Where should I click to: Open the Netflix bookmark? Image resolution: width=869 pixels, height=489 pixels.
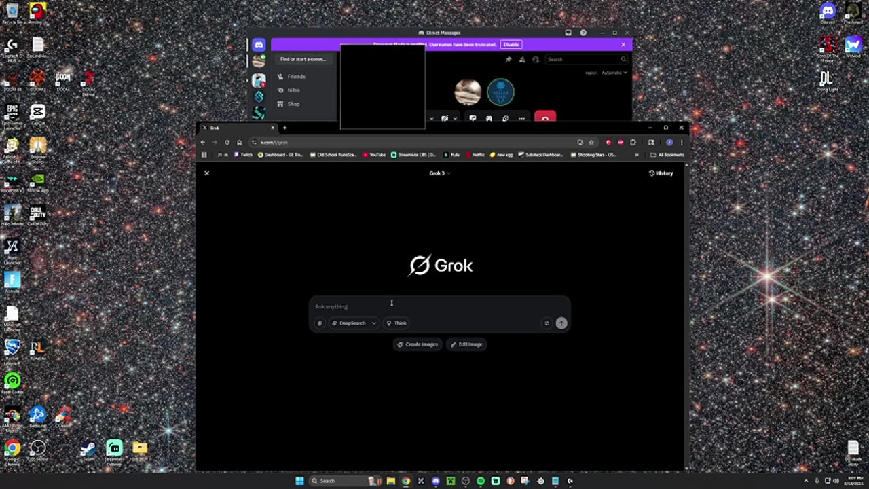coord(475,155)
